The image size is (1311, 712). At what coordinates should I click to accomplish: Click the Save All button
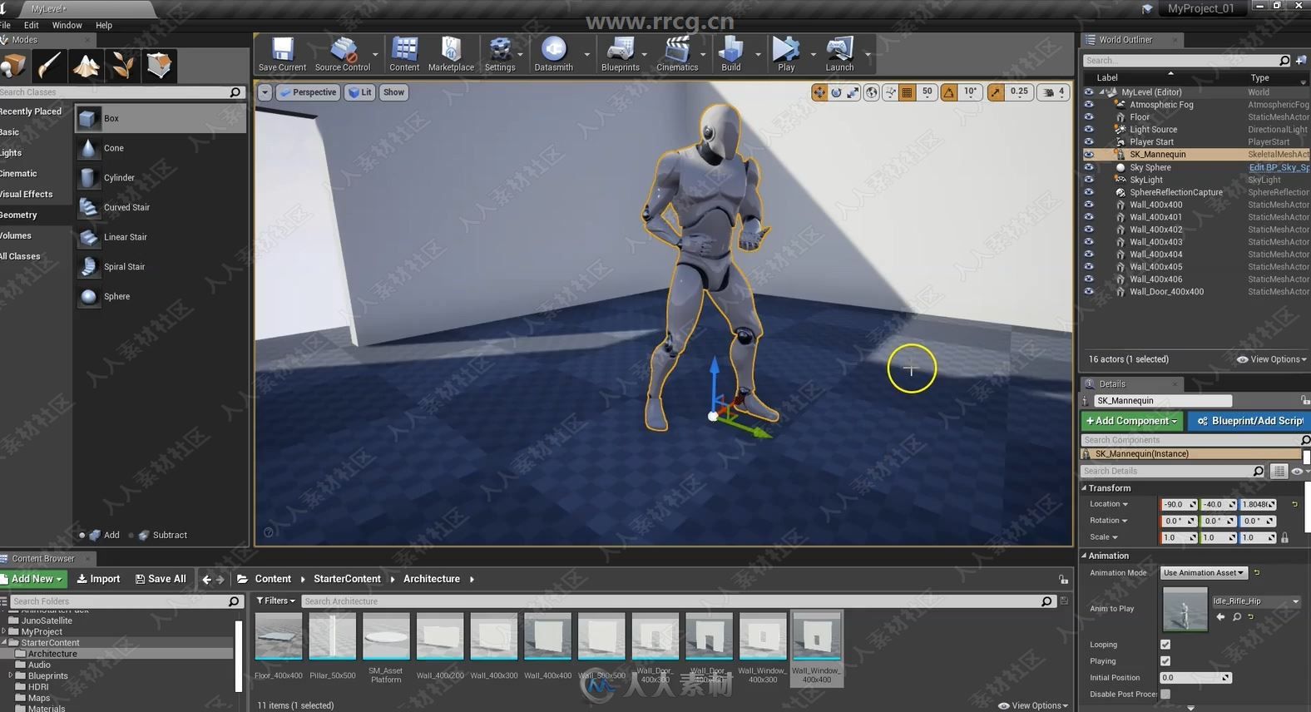161,579
